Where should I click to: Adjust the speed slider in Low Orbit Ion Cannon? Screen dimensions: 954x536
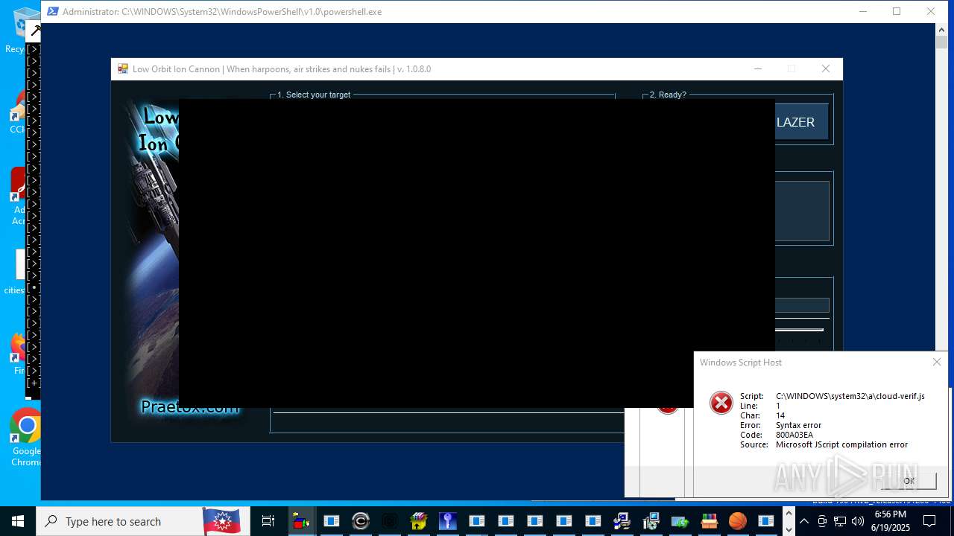pyautogui.click(x=799, y=330)
